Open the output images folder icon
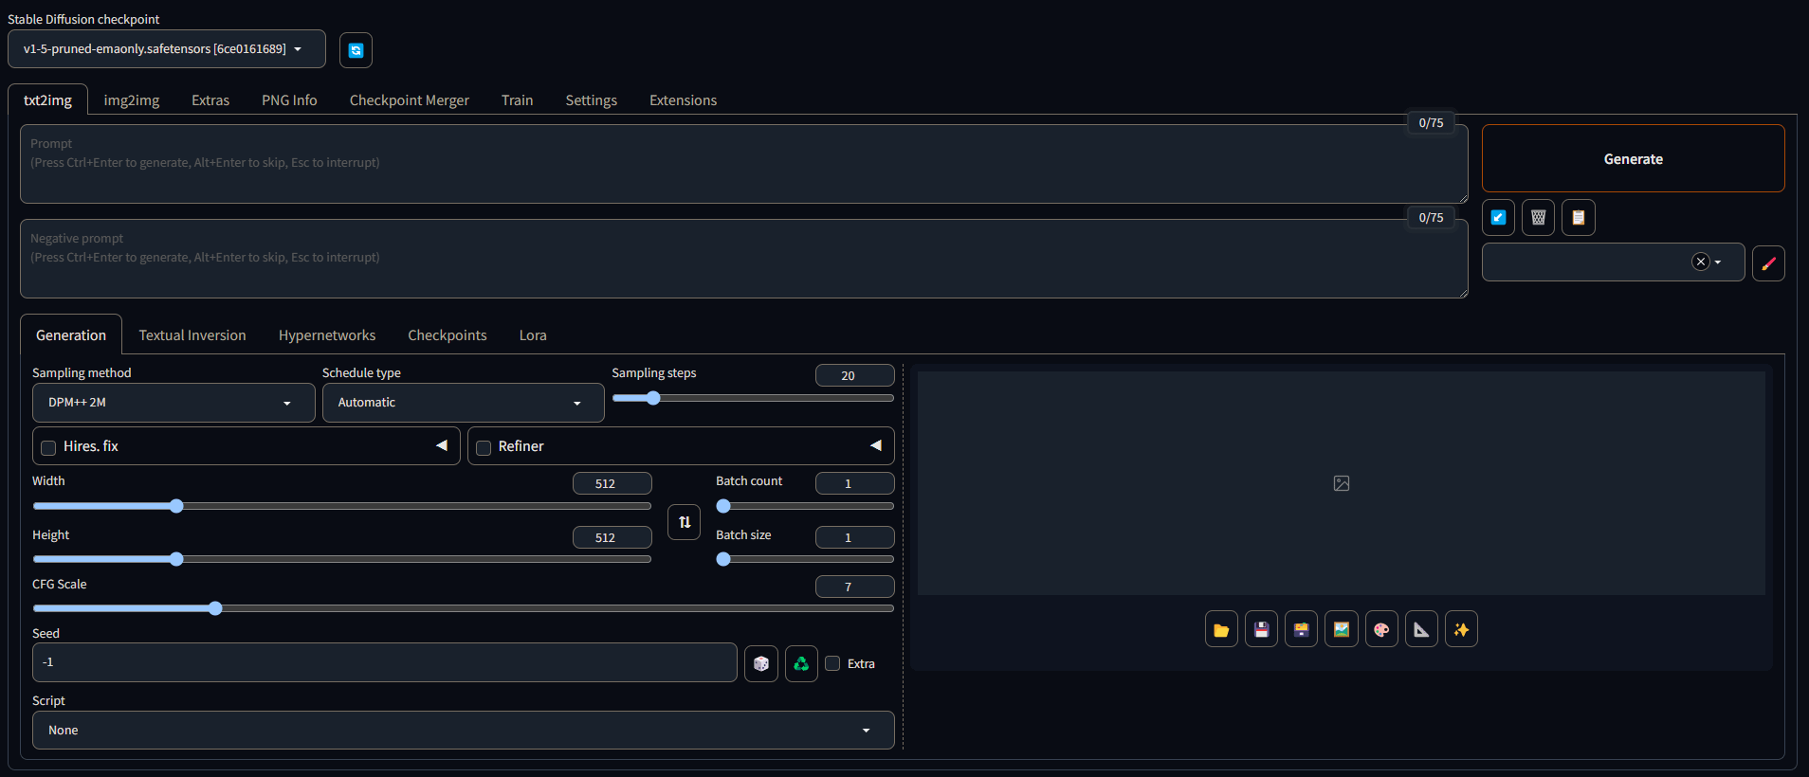 click(1221, 630)
